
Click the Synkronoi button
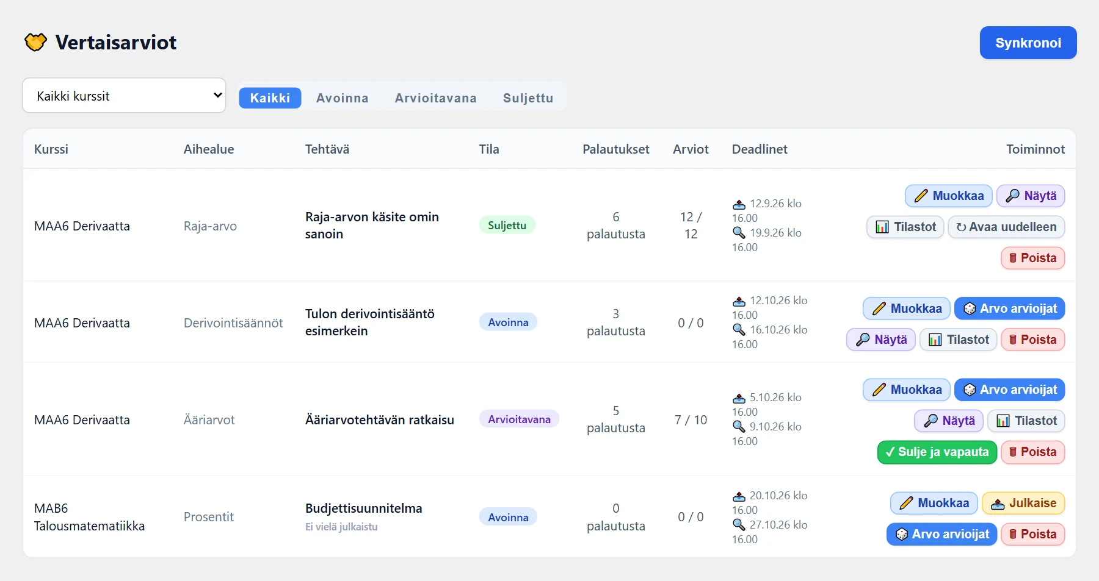[x=1028, y=43]
